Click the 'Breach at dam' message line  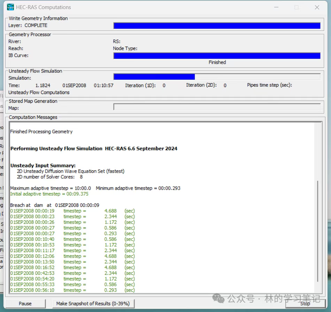pos(55,205)
